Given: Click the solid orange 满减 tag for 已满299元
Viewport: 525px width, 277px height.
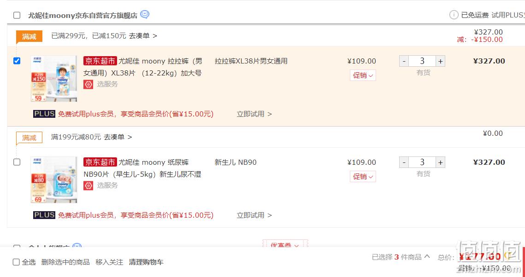Looking at the screenshot, I should 29,36.
